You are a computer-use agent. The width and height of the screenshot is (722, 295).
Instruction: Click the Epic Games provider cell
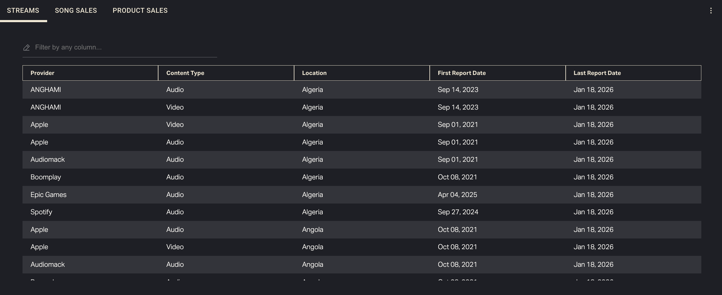tap(48, 195)
